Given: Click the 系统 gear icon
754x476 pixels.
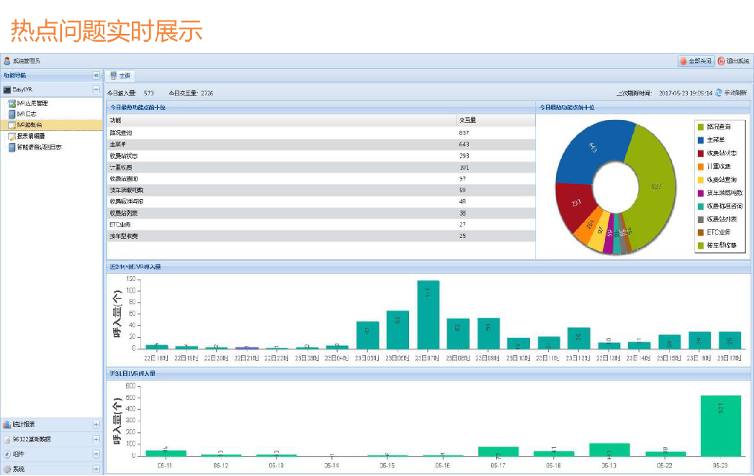Looking at the screenshot, I should click(7, 469).
